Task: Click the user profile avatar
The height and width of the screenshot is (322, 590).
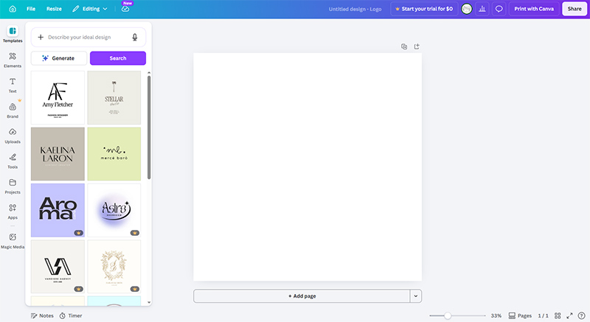Action: click(467, 9)
